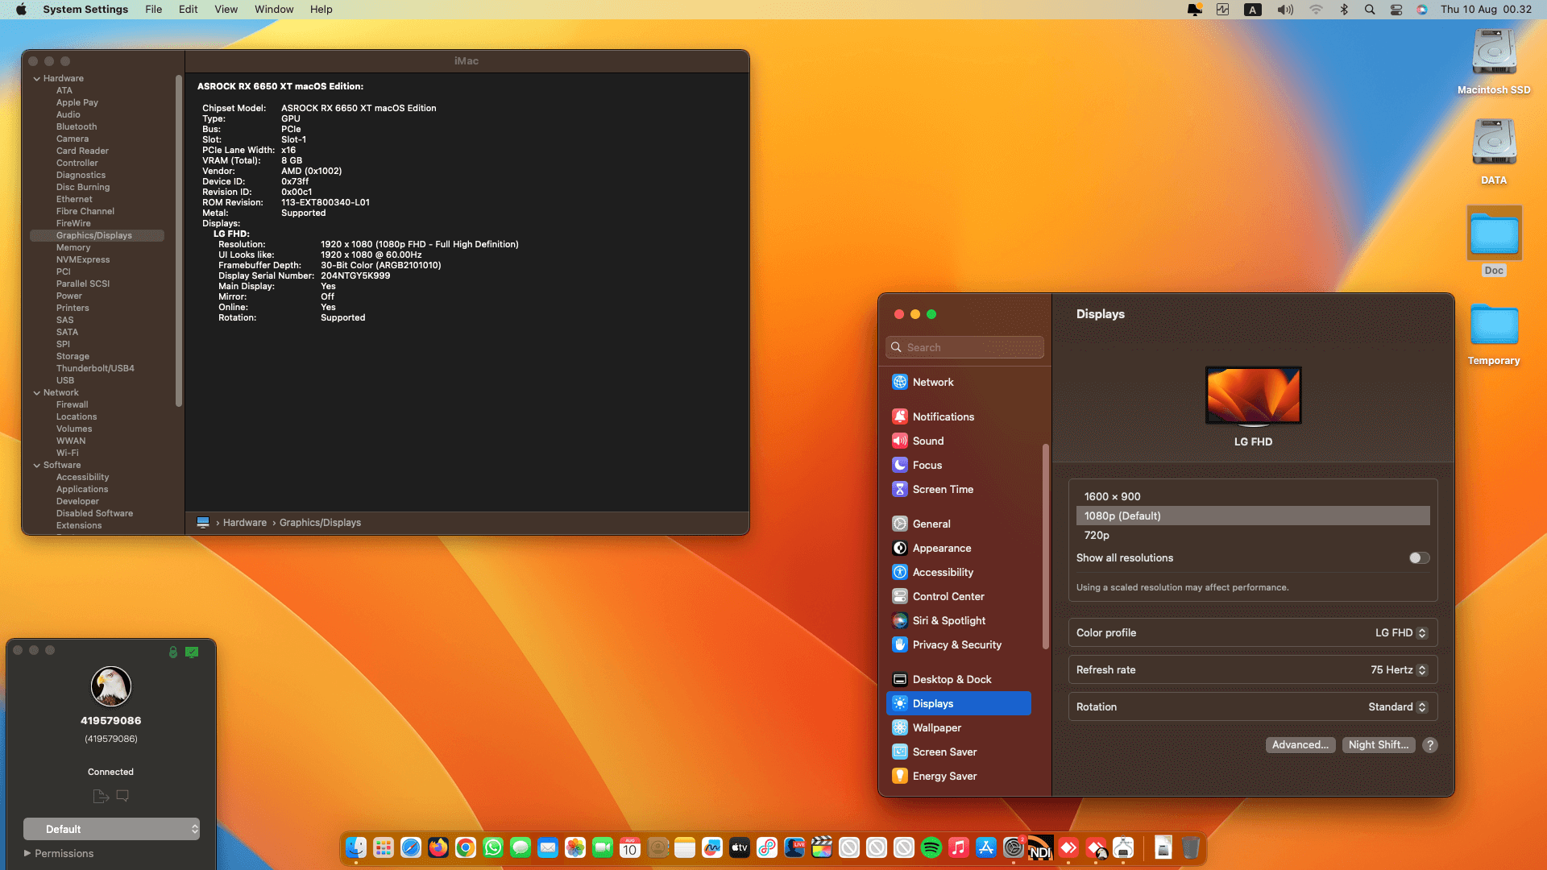Click the file transfer icon in AnyDesk
Image resolution: width=1547 pixels, height=870 pixels.
[x=101, y=796]
